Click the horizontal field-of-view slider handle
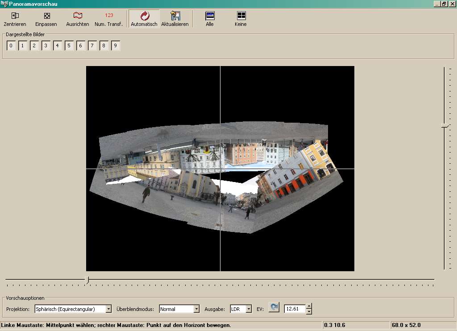 [87, 280]
